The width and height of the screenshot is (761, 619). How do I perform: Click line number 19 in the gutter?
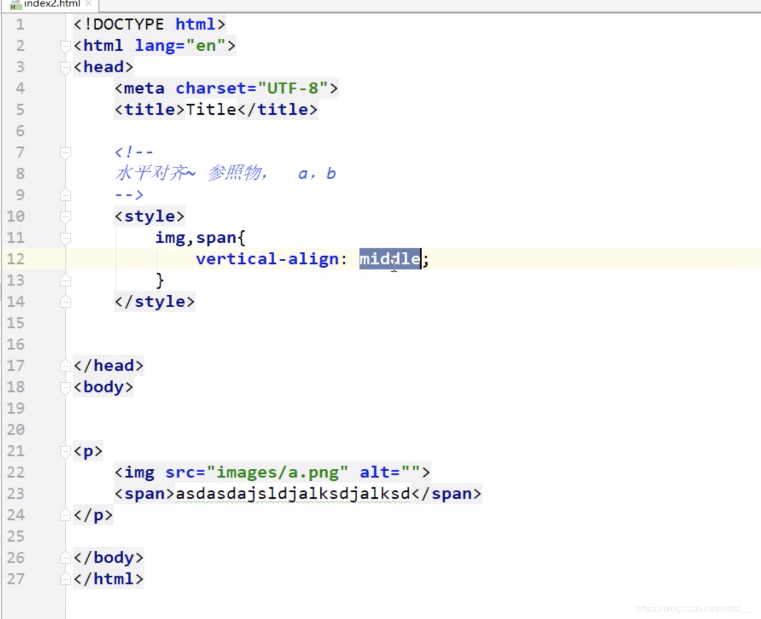pos(16,408)
